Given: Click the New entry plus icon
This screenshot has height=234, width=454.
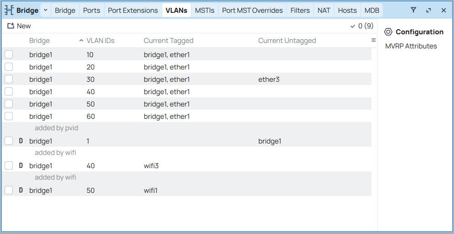Looking at the screenshot, I should (x=11, y=26).
